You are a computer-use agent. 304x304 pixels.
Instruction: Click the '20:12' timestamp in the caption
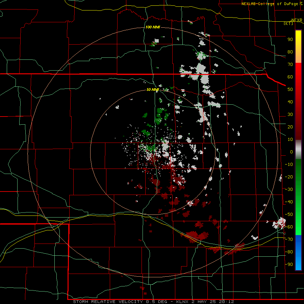tap(226, 302)
